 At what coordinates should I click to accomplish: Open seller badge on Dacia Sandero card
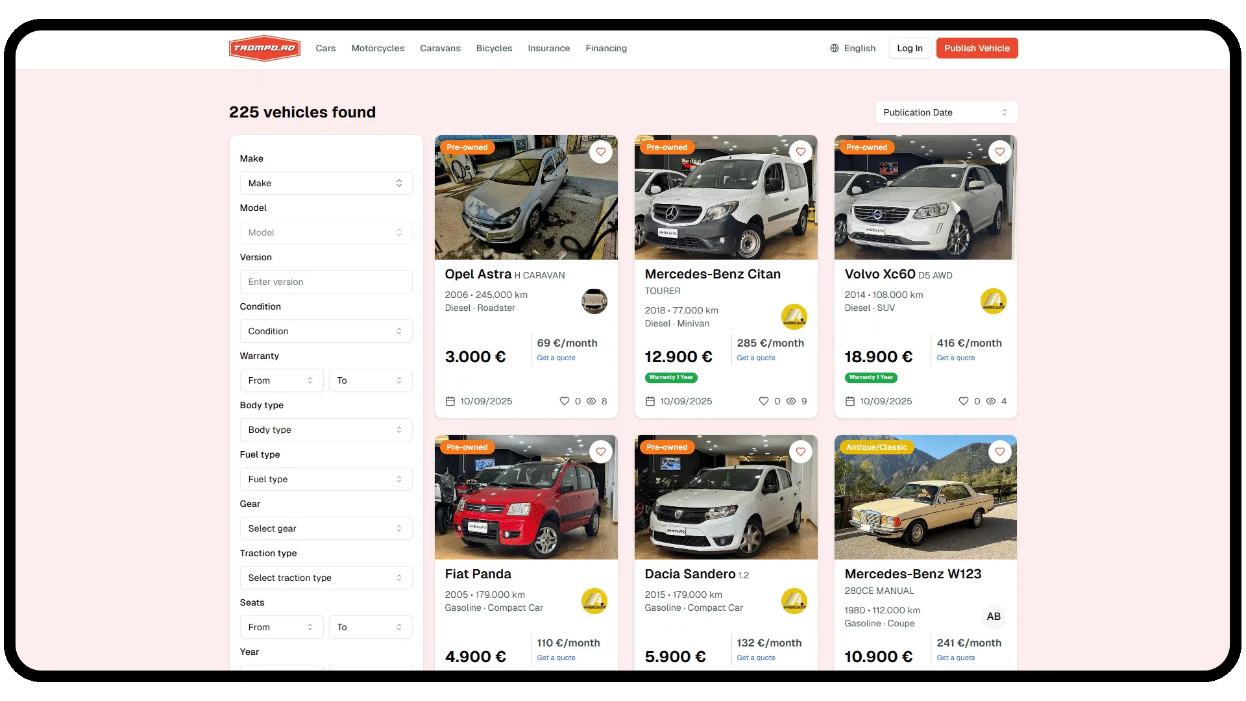tap(794, 601)
